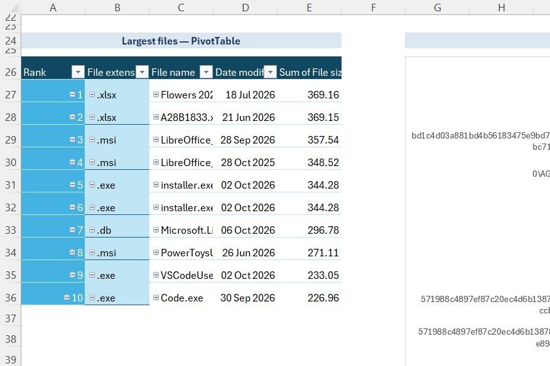Image resolution: width=550 pixels, height=366 pixels.
Task: Select the column B header
Action: pyautogui.click(x=117, y=8)
